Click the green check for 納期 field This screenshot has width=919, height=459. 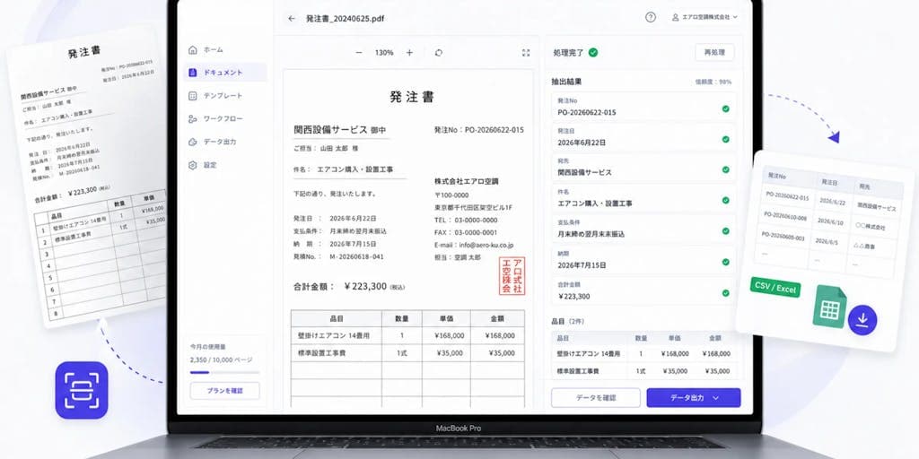725,263
